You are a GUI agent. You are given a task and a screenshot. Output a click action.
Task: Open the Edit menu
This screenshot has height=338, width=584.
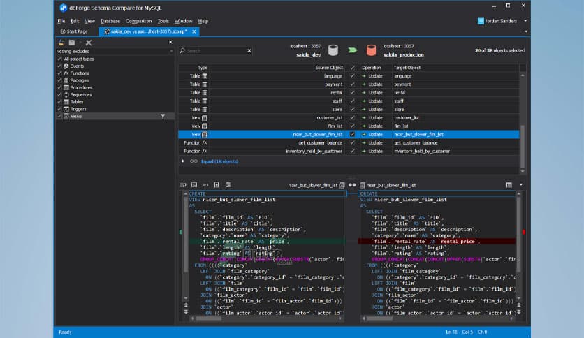75,21
